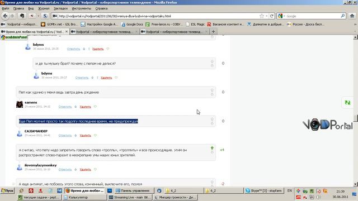Switch to the third Vodportal tab
This screenshot has height=201, width=358.
click(175, 32)
